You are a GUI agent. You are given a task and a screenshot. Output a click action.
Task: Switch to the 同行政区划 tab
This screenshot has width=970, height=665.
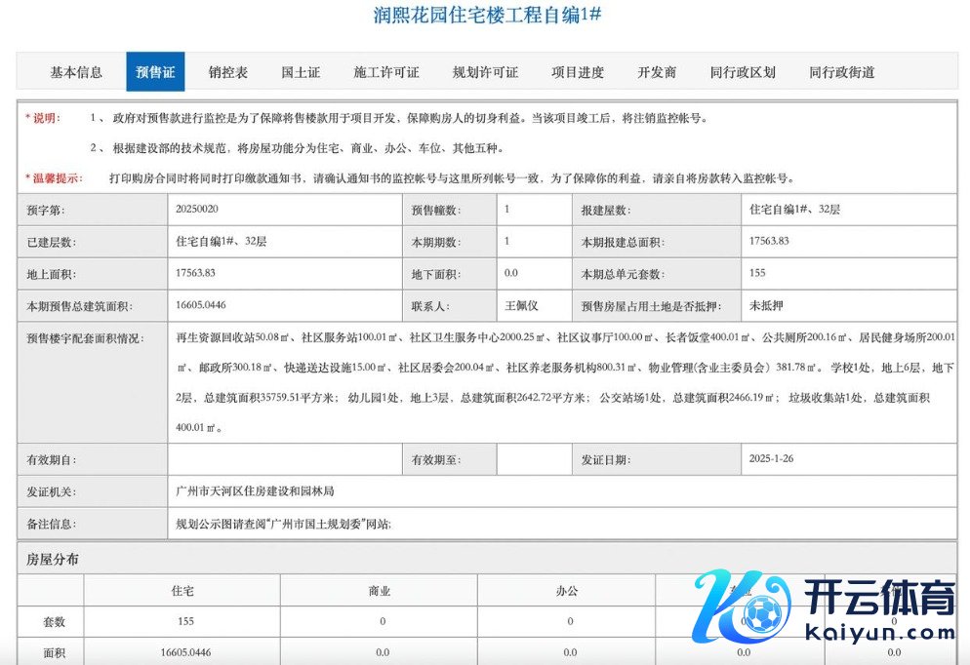click(743, 72)
